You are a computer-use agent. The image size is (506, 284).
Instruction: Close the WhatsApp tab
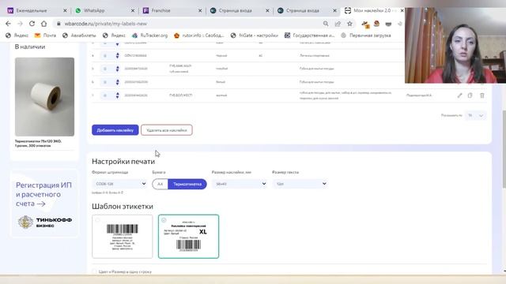132,10
